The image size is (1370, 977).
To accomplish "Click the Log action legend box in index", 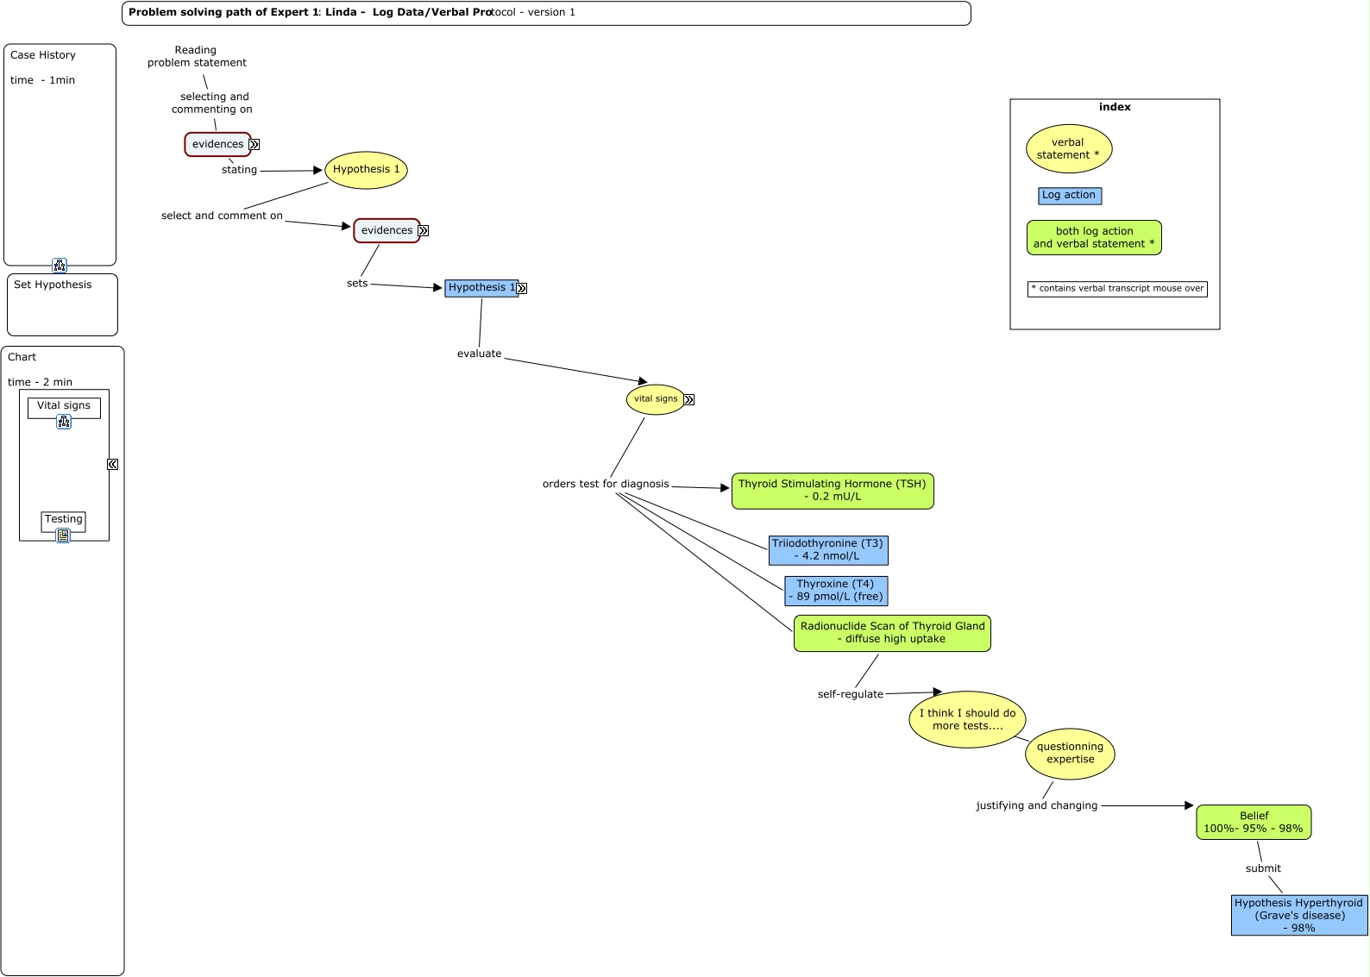I will 1069,196.
